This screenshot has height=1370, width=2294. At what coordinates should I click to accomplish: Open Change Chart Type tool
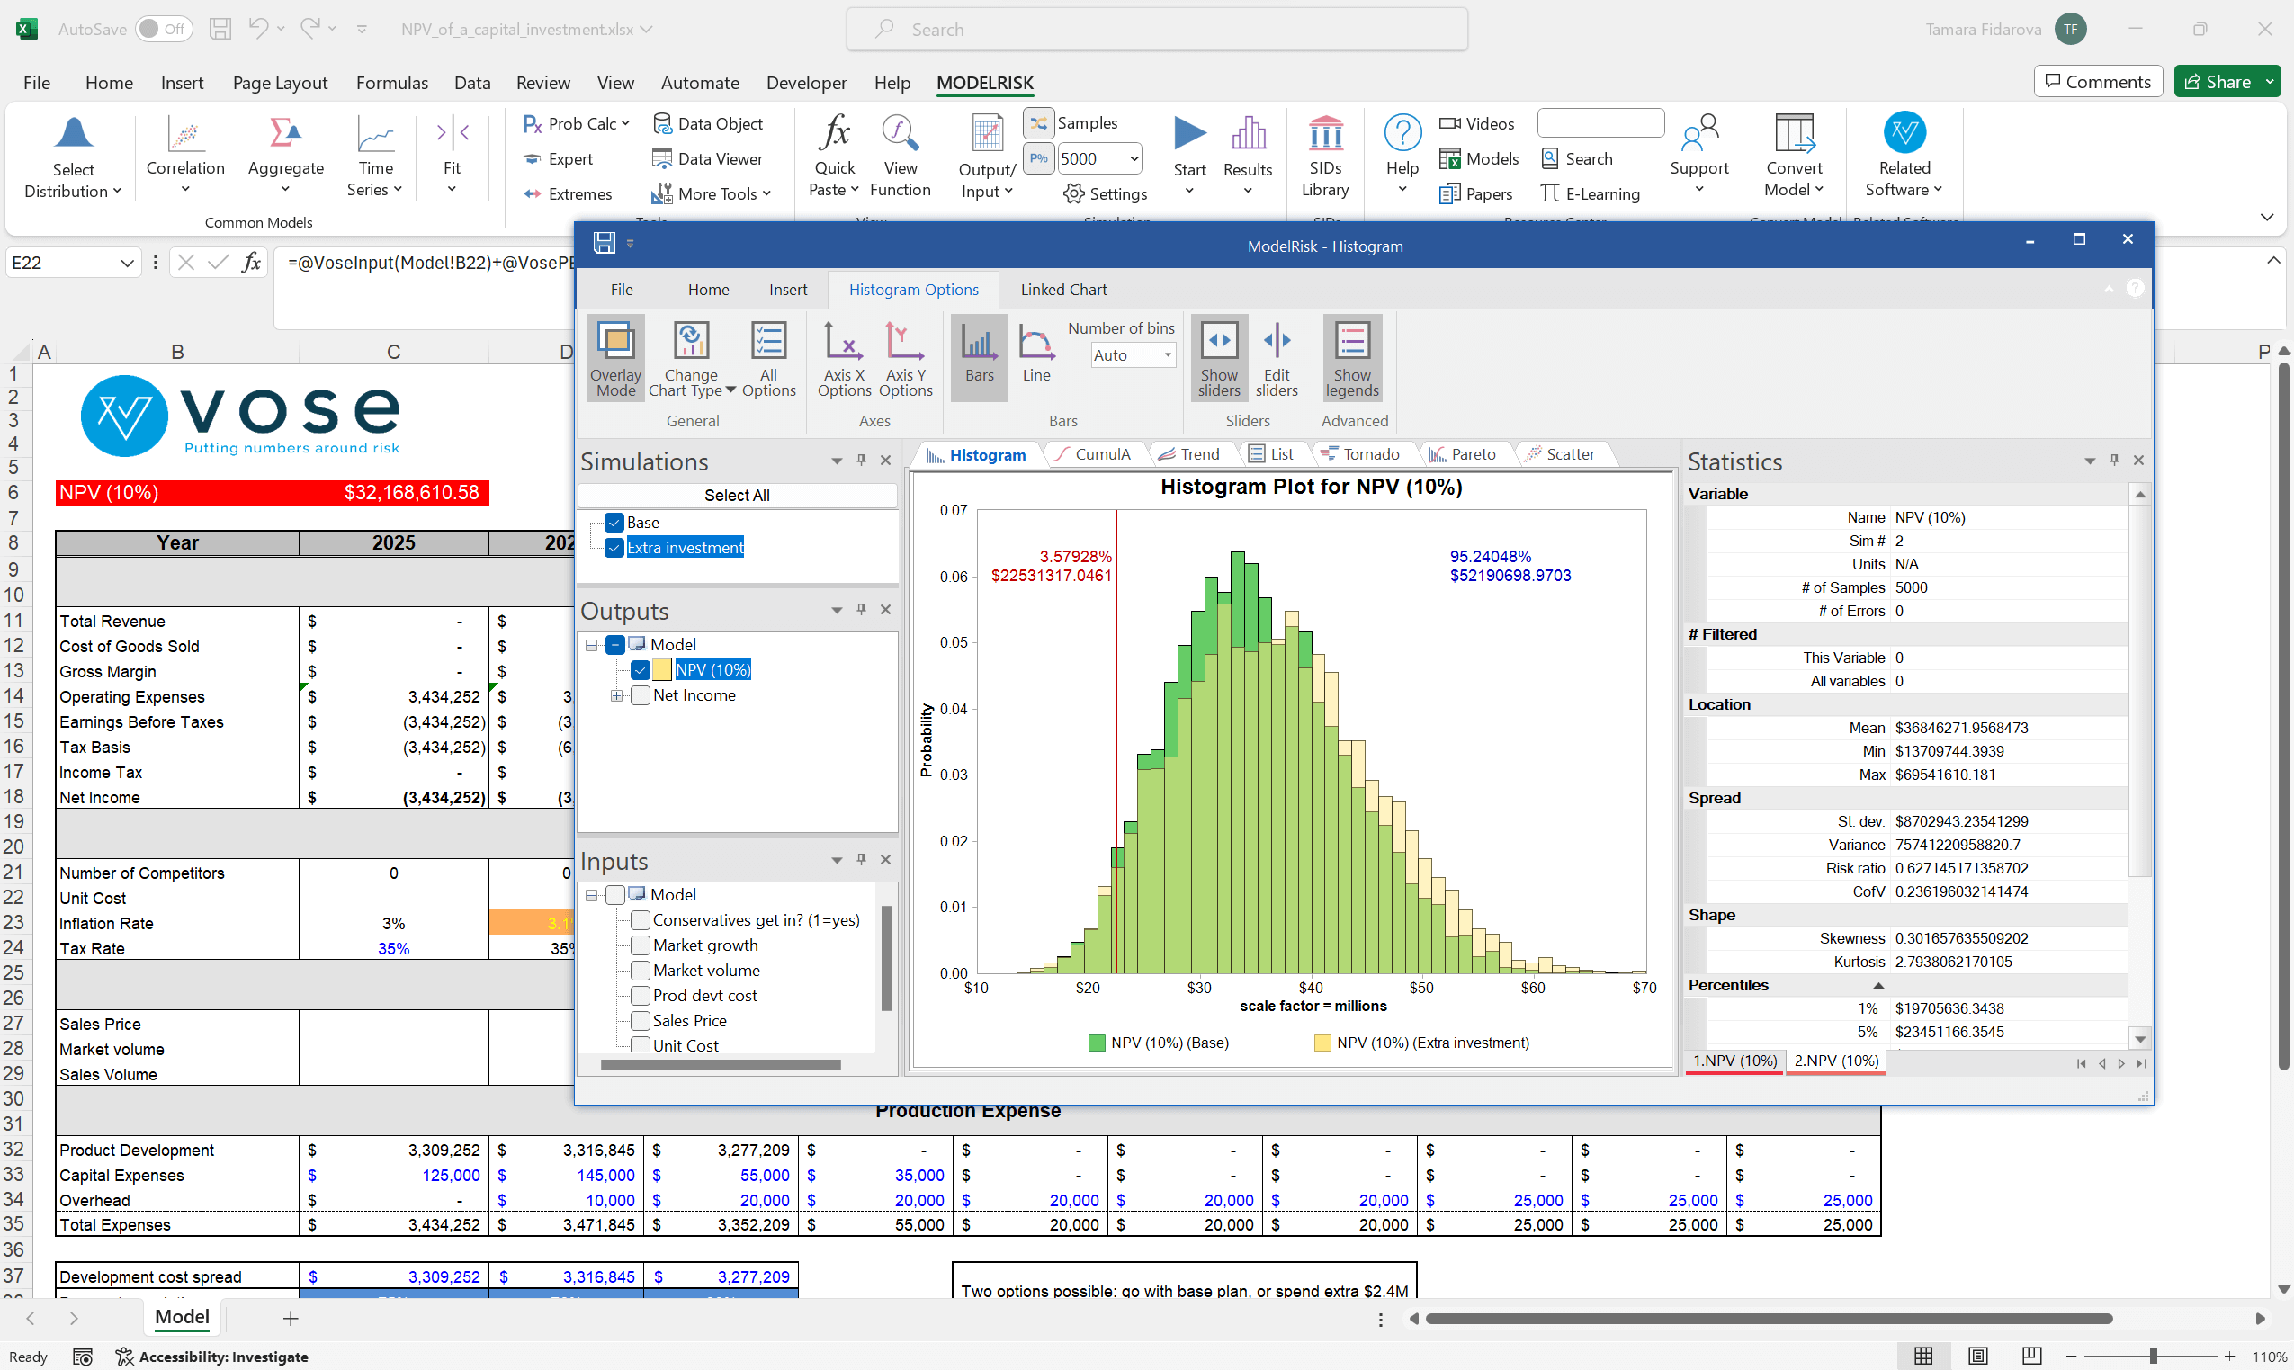pos(691,358)
